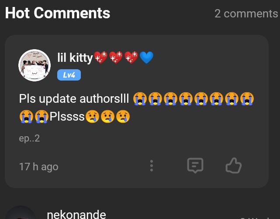Tap the blue Lv4 level badge
Screen dimensions: 280x219
point(69,75)
